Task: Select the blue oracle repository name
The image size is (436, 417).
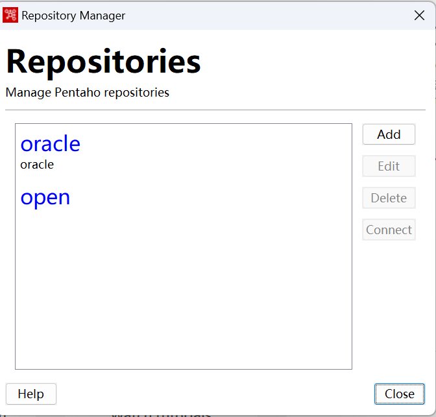Action: [x=51, y=144]
